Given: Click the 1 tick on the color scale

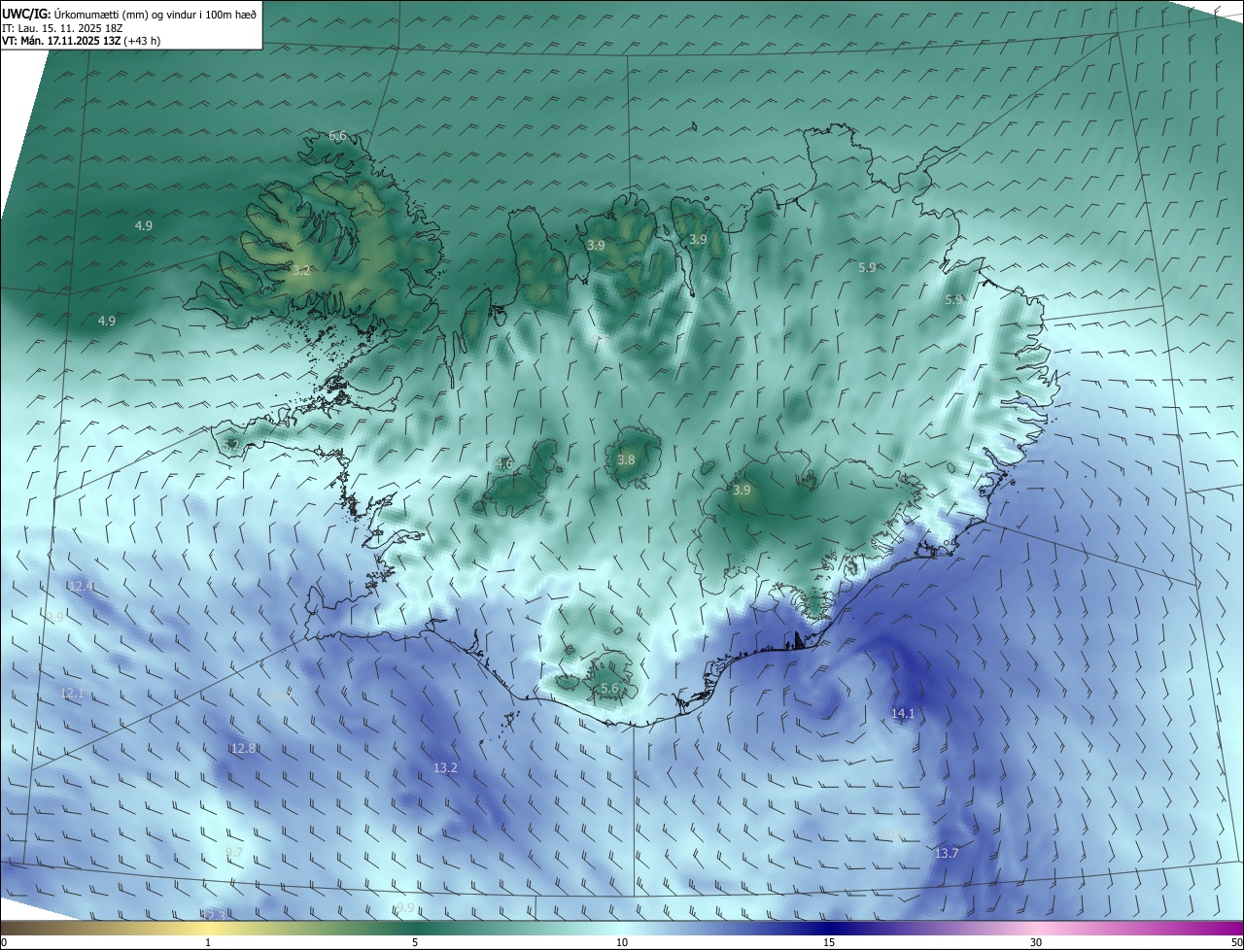Looking at the screenshot, I should click(209, 942).
